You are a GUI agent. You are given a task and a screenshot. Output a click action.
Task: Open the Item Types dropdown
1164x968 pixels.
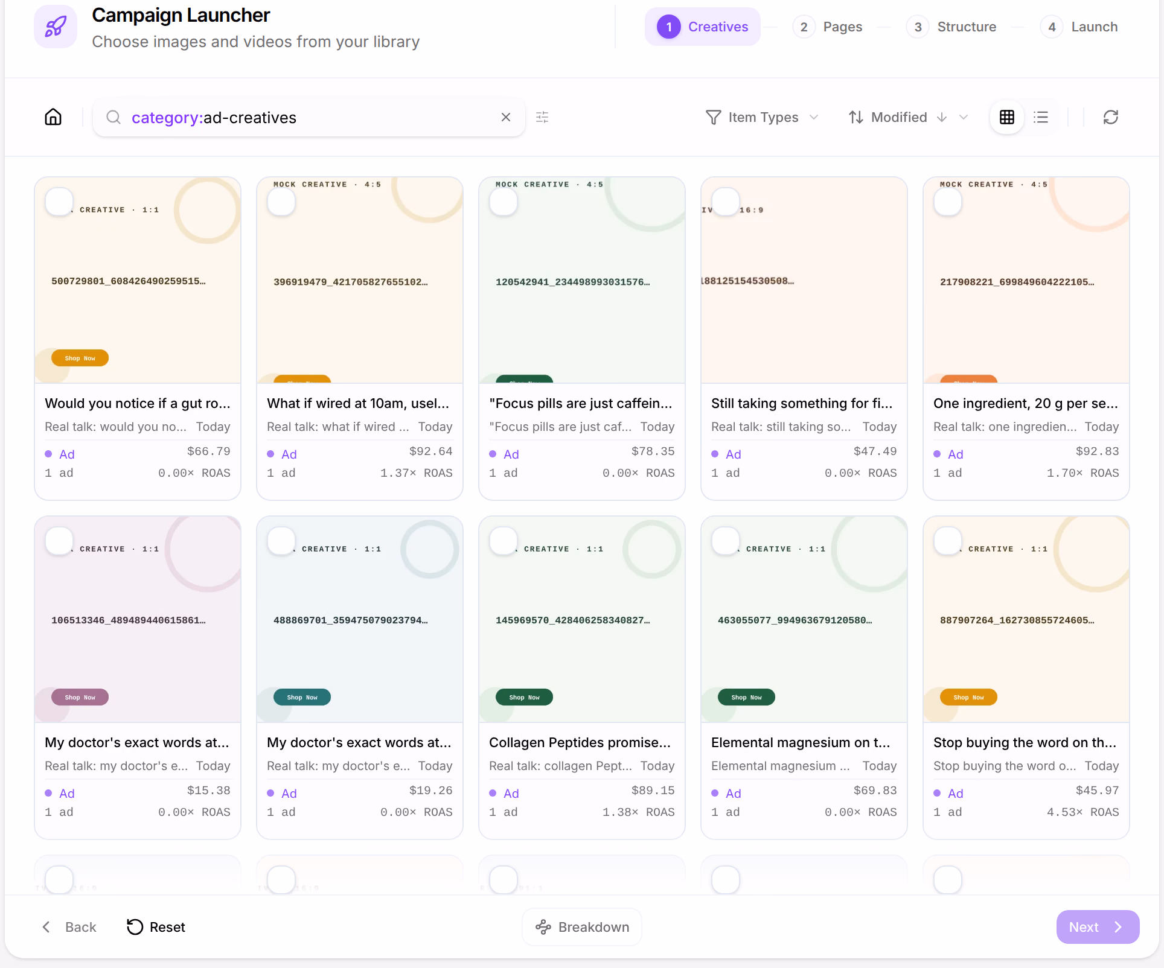(762, 117)
